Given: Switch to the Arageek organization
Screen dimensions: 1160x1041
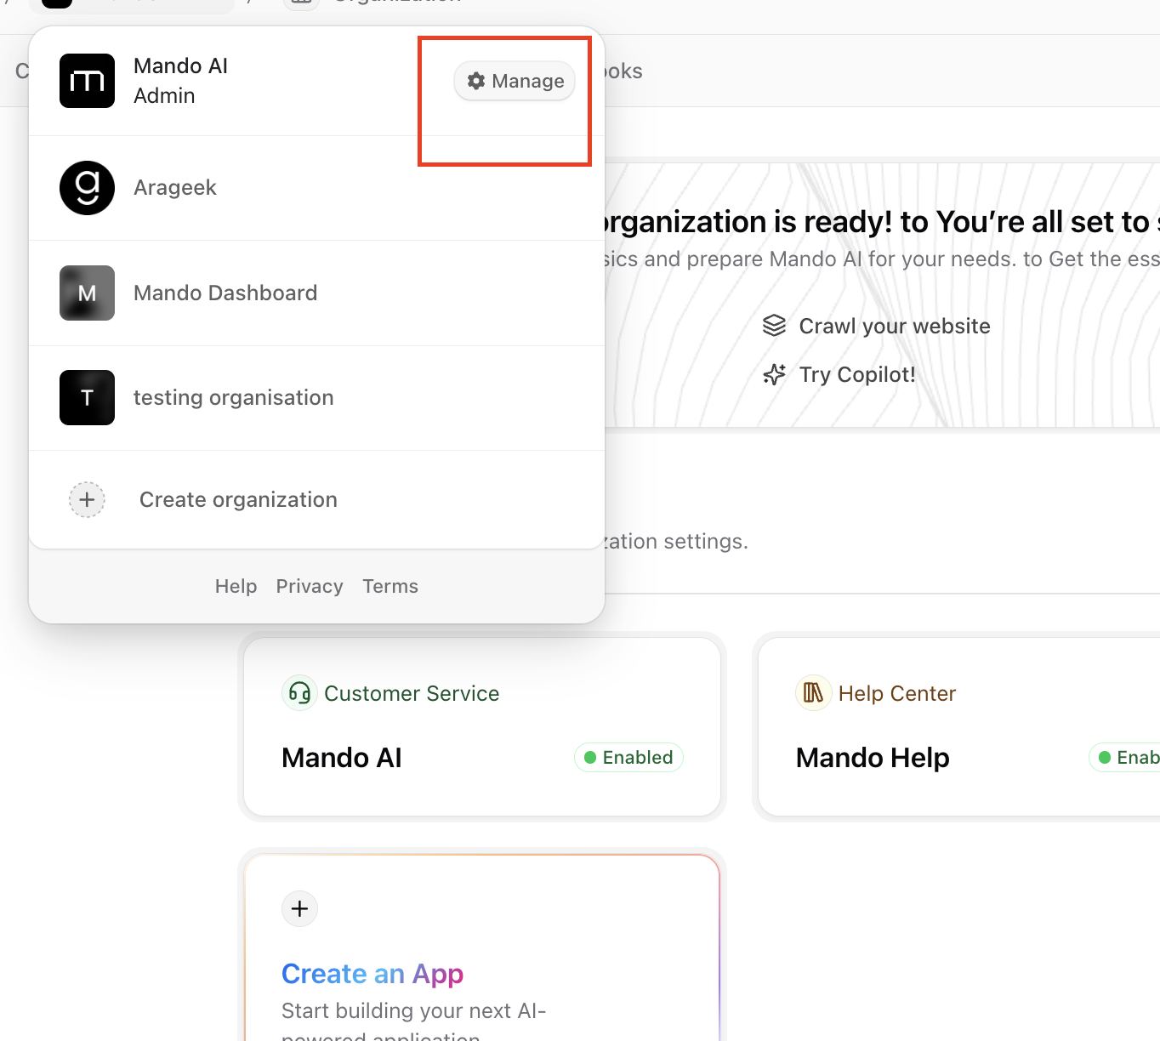Looking at the screenshot, I should pyautogui.click(x=175, y=188).
